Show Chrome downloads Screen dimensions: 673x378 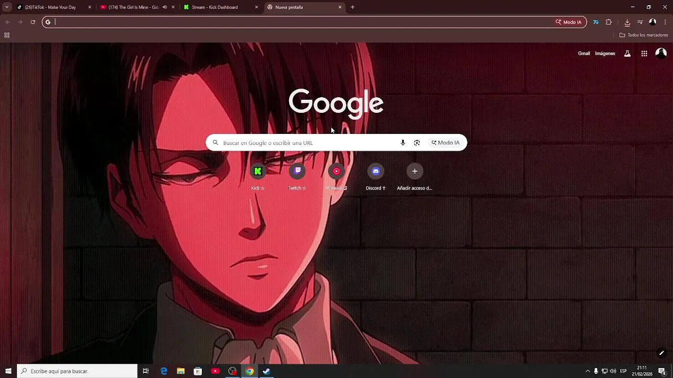point(627,22)
